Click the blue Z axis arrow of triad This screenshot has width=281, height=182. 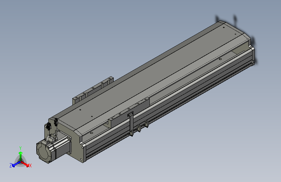16,164
